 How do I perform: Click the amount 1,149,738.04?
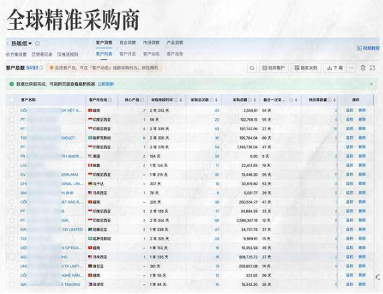point(248,147)
